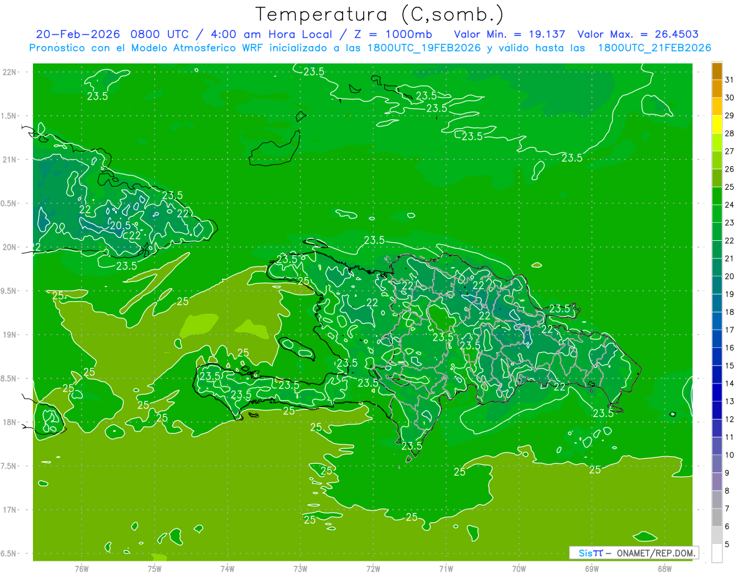Pick the orange swatch between 30 and 31
Viewport: 746px width, 577px height.
tap(717, 88)
